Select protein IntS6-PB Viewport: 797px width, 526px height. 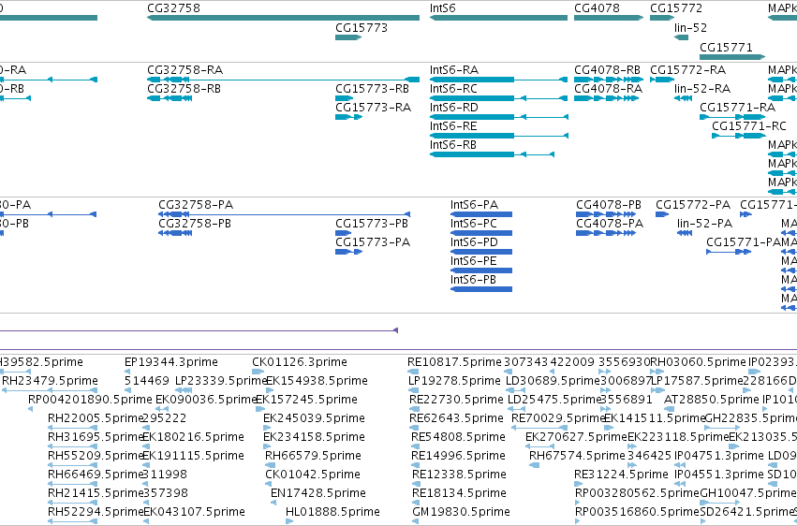(x=473, y=280)
